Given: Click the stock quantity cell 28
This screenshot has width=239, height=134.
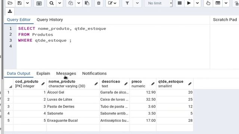Looking at the screenshot, I should coord(175,121).
